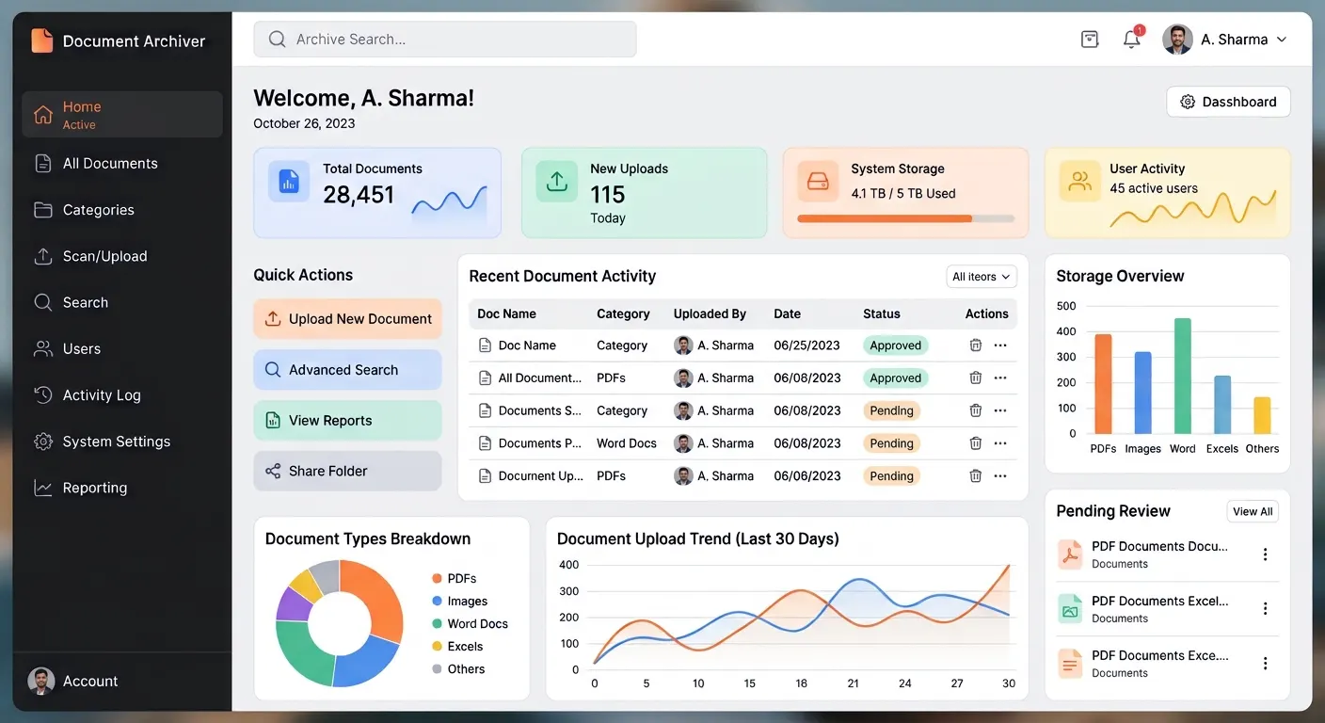Click the System Storage usage progress bar
The height and width of the screenshot is (723, 1325).
[905, 218]
